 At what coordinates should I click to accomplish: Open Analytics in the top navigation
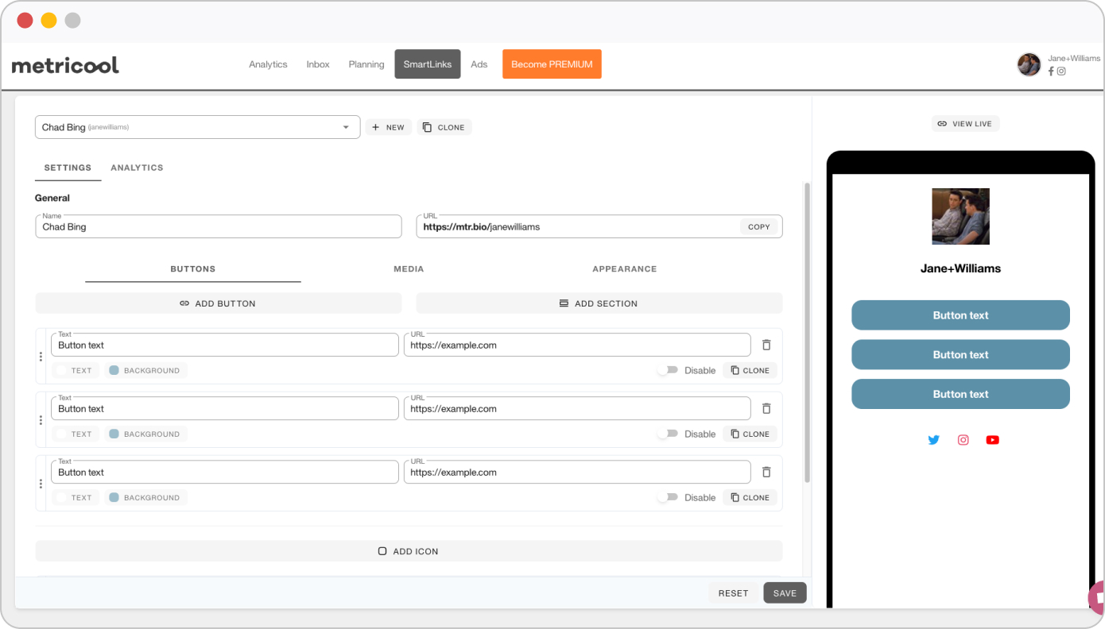click(x=268, y=64)
